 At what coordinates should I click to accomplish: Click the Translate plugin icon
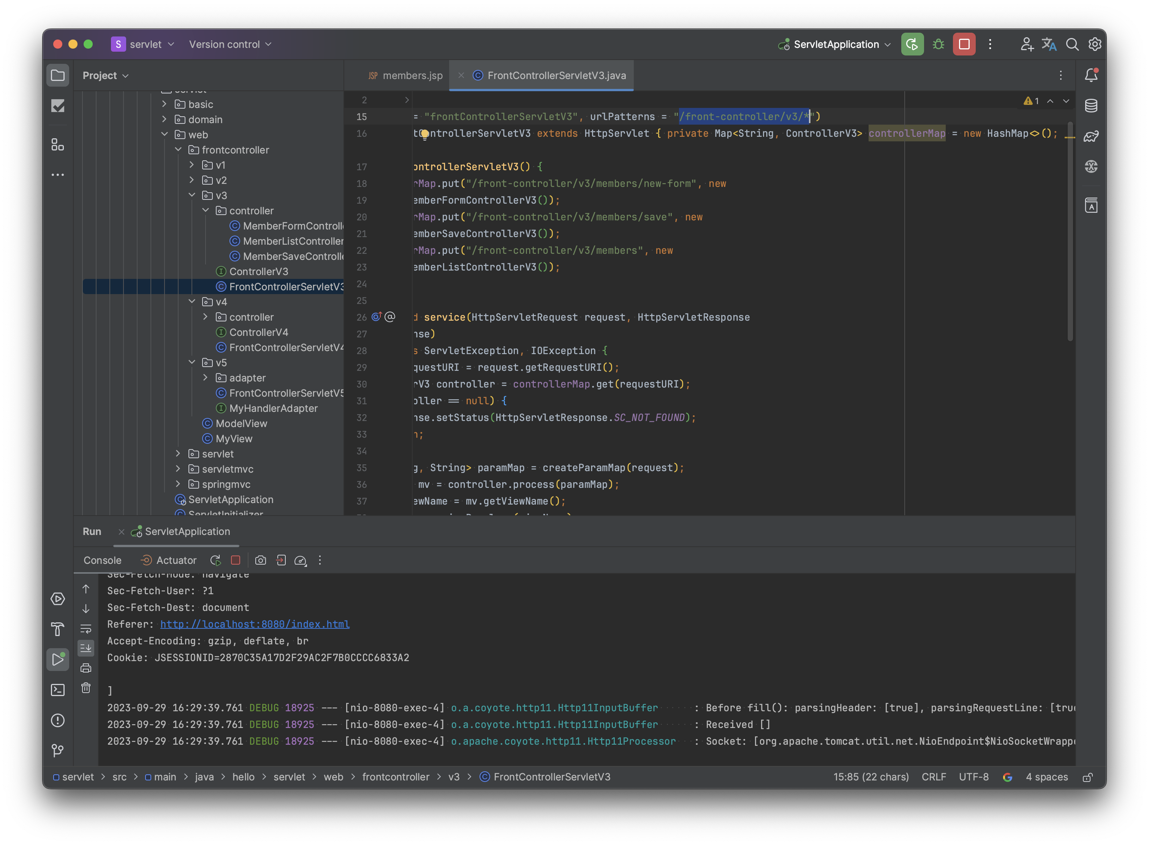(1049, 44)
